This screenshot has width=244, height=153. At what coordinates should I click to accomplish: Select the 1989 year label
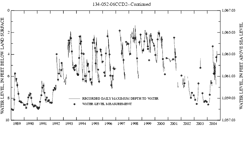click(17, 123)
